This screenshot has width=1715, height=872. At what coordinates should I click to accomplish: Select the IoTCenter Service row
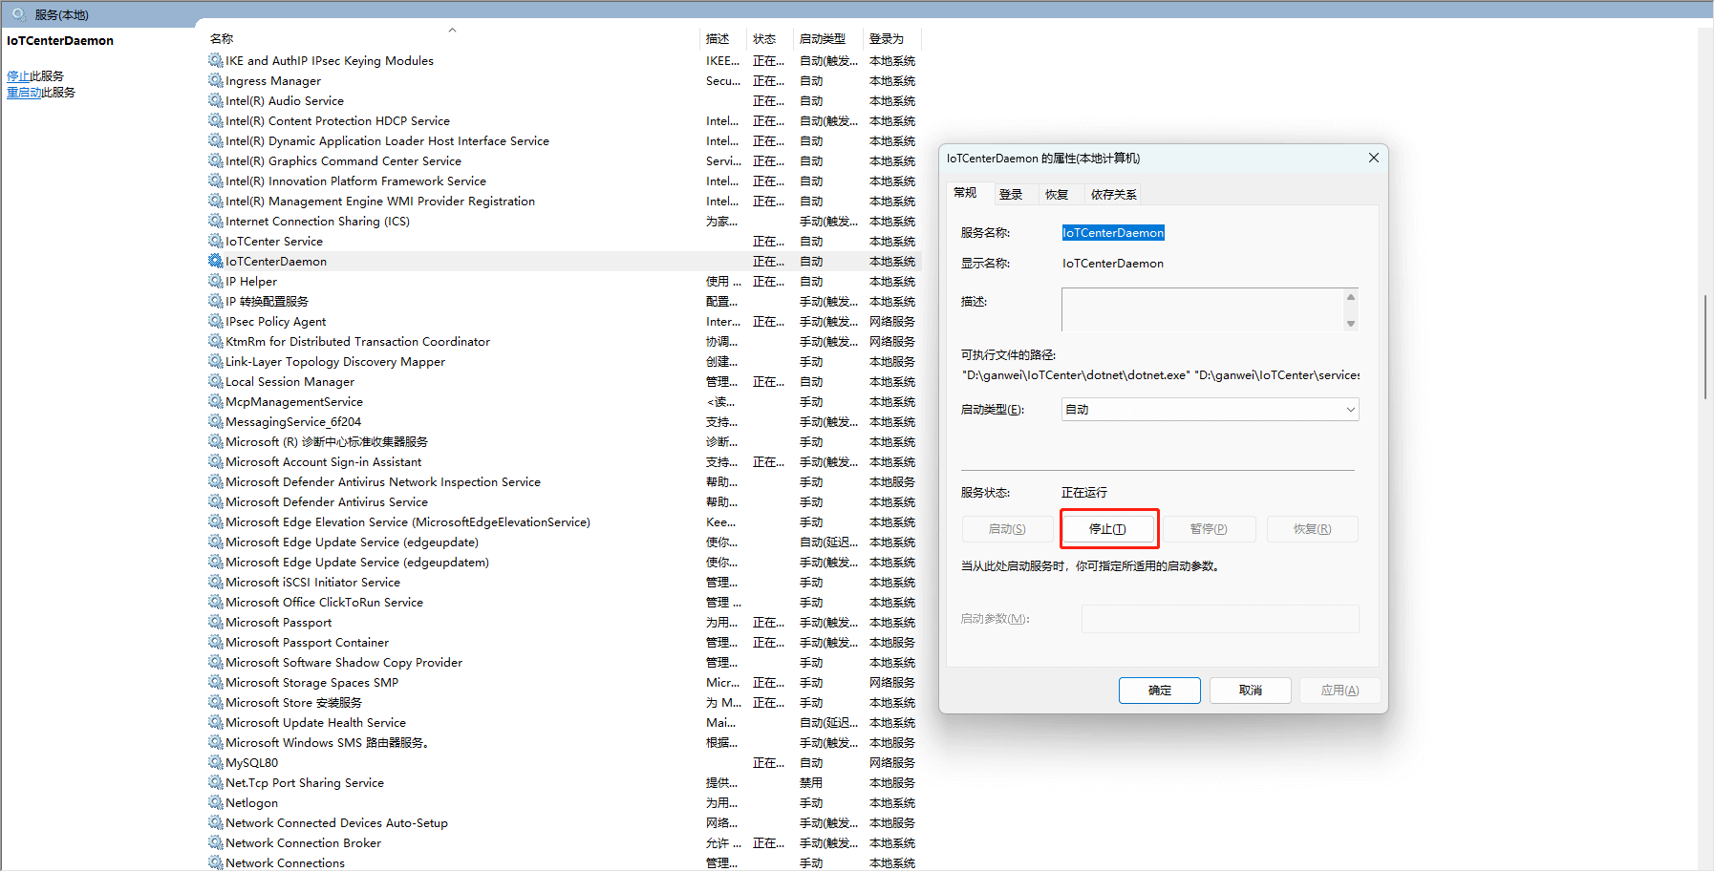[564, 241]
